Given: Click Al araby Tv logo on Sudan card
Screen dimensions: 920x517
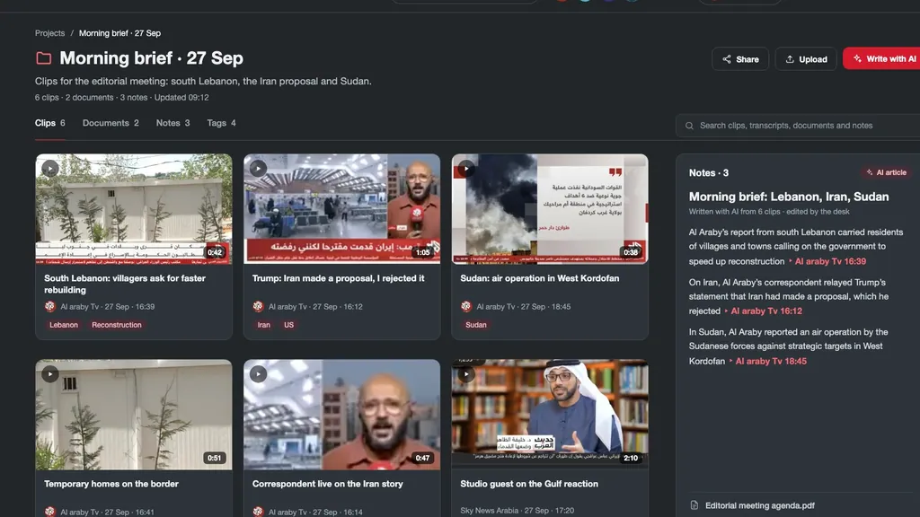Looking at the screenshot, I should click(x=466, y=306).
